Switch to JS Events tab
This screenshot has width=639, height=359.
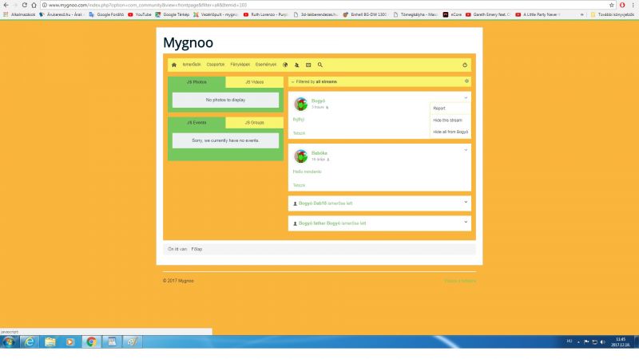point(196,123)
